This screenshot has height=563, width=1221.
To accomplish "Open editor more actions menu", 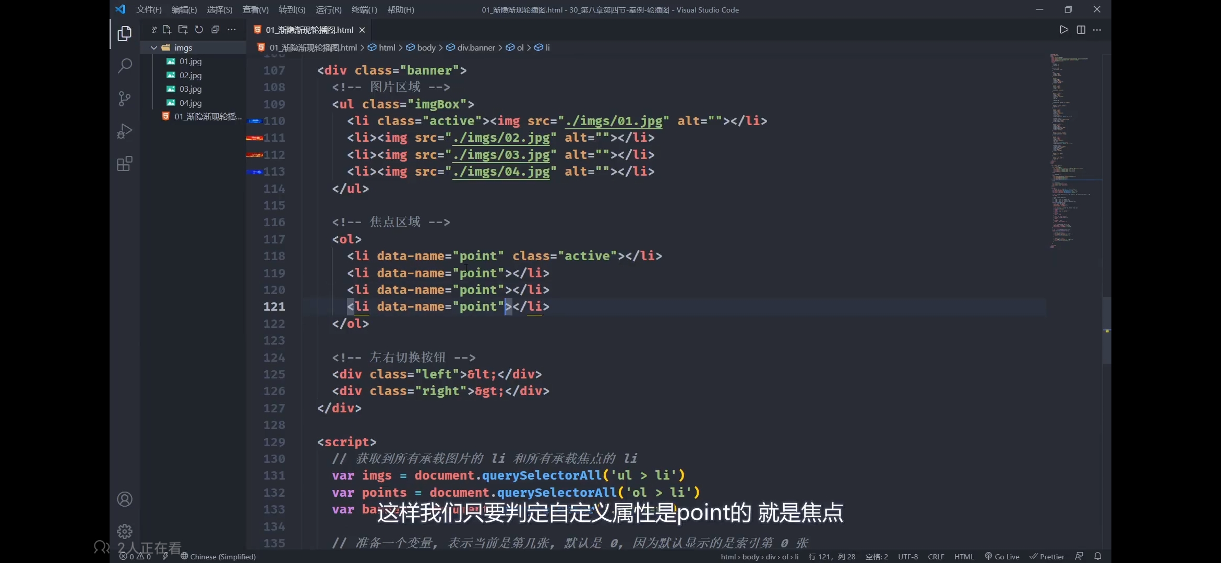I will click(1097, 30).
